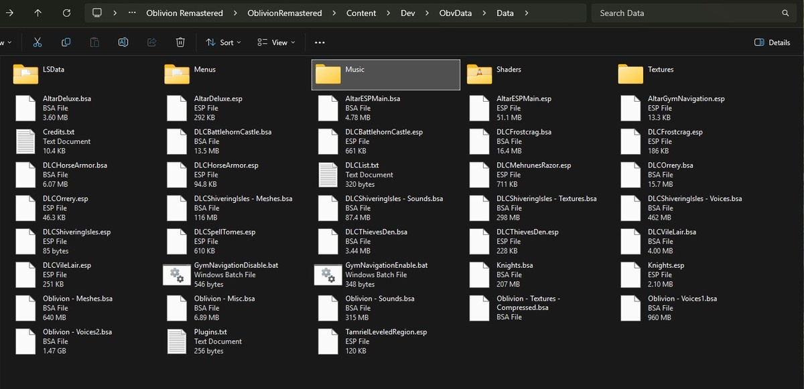Click the Delete trash can icon
This screenshot has height=389, width=804.
[180, 42]
